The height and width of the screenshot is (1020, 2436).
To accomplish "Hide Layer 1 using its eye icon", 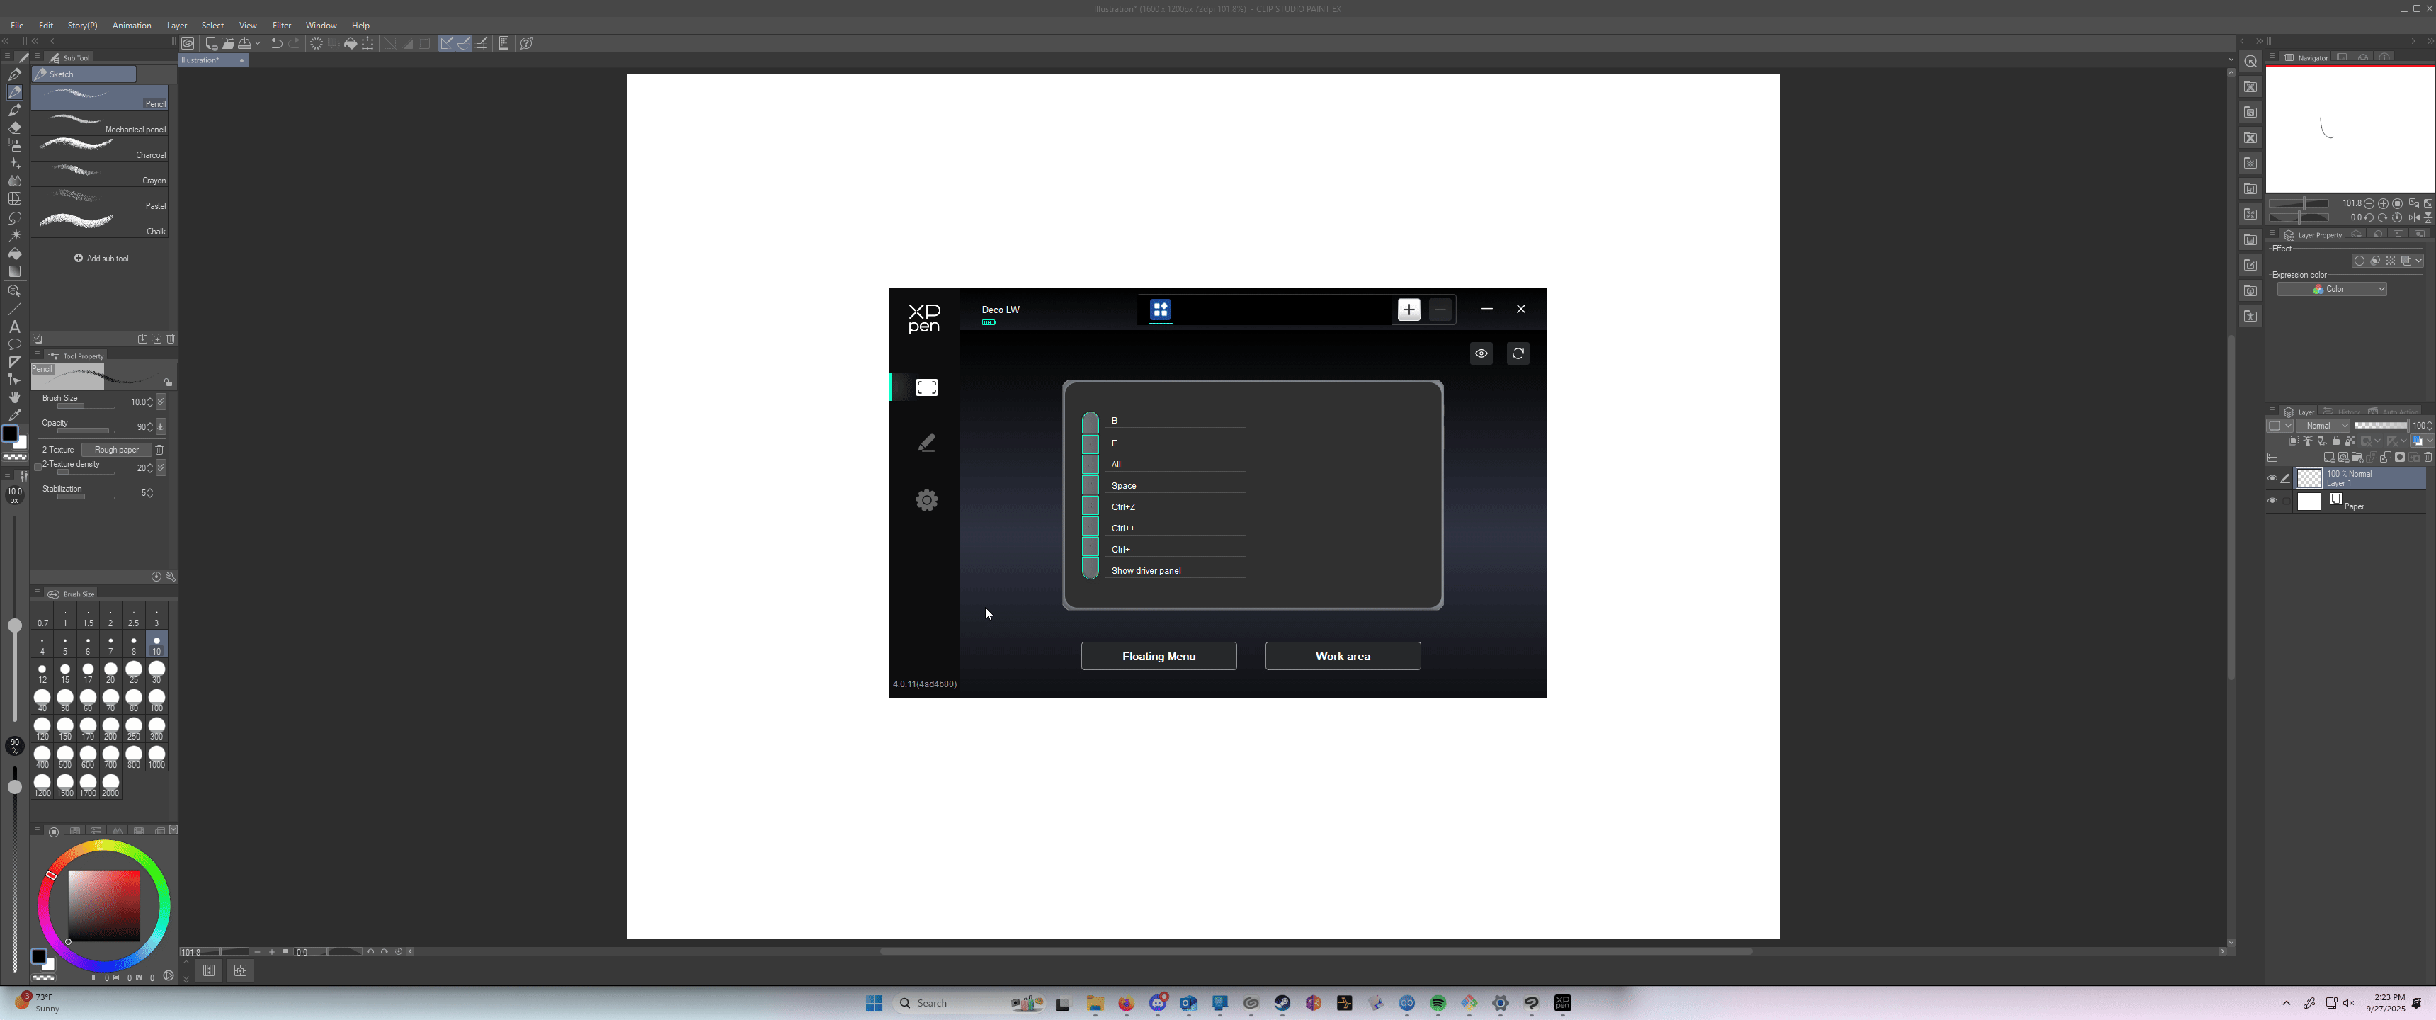I will click(x=2272, y=478).
